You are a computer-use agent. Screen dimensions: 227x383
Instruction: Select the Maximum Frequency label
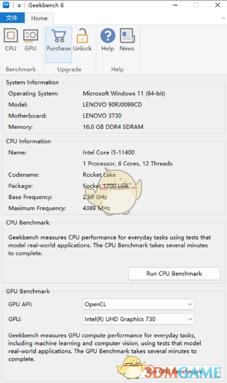coord(37,208)
